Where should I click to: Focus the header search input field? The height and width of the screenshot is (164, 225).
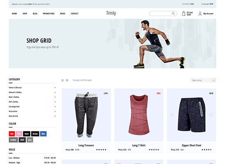161,14
